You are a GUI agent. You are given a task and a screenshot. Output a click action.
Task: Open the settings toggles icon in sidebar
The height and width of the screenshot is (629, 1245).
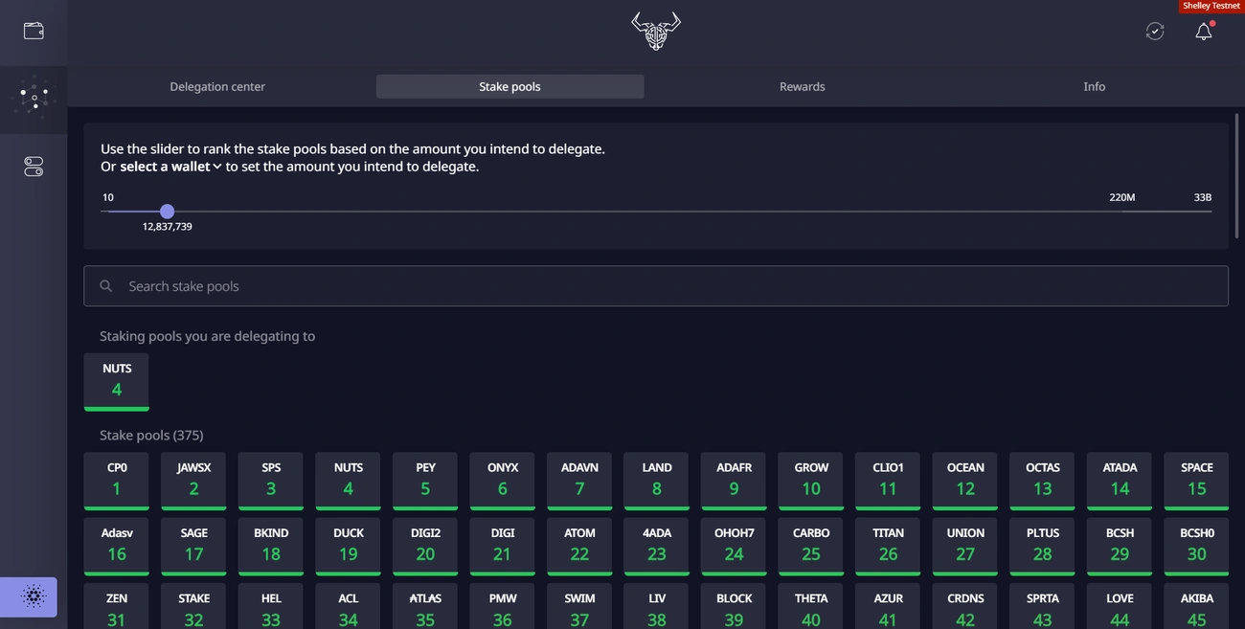click(x=34, y=167)
